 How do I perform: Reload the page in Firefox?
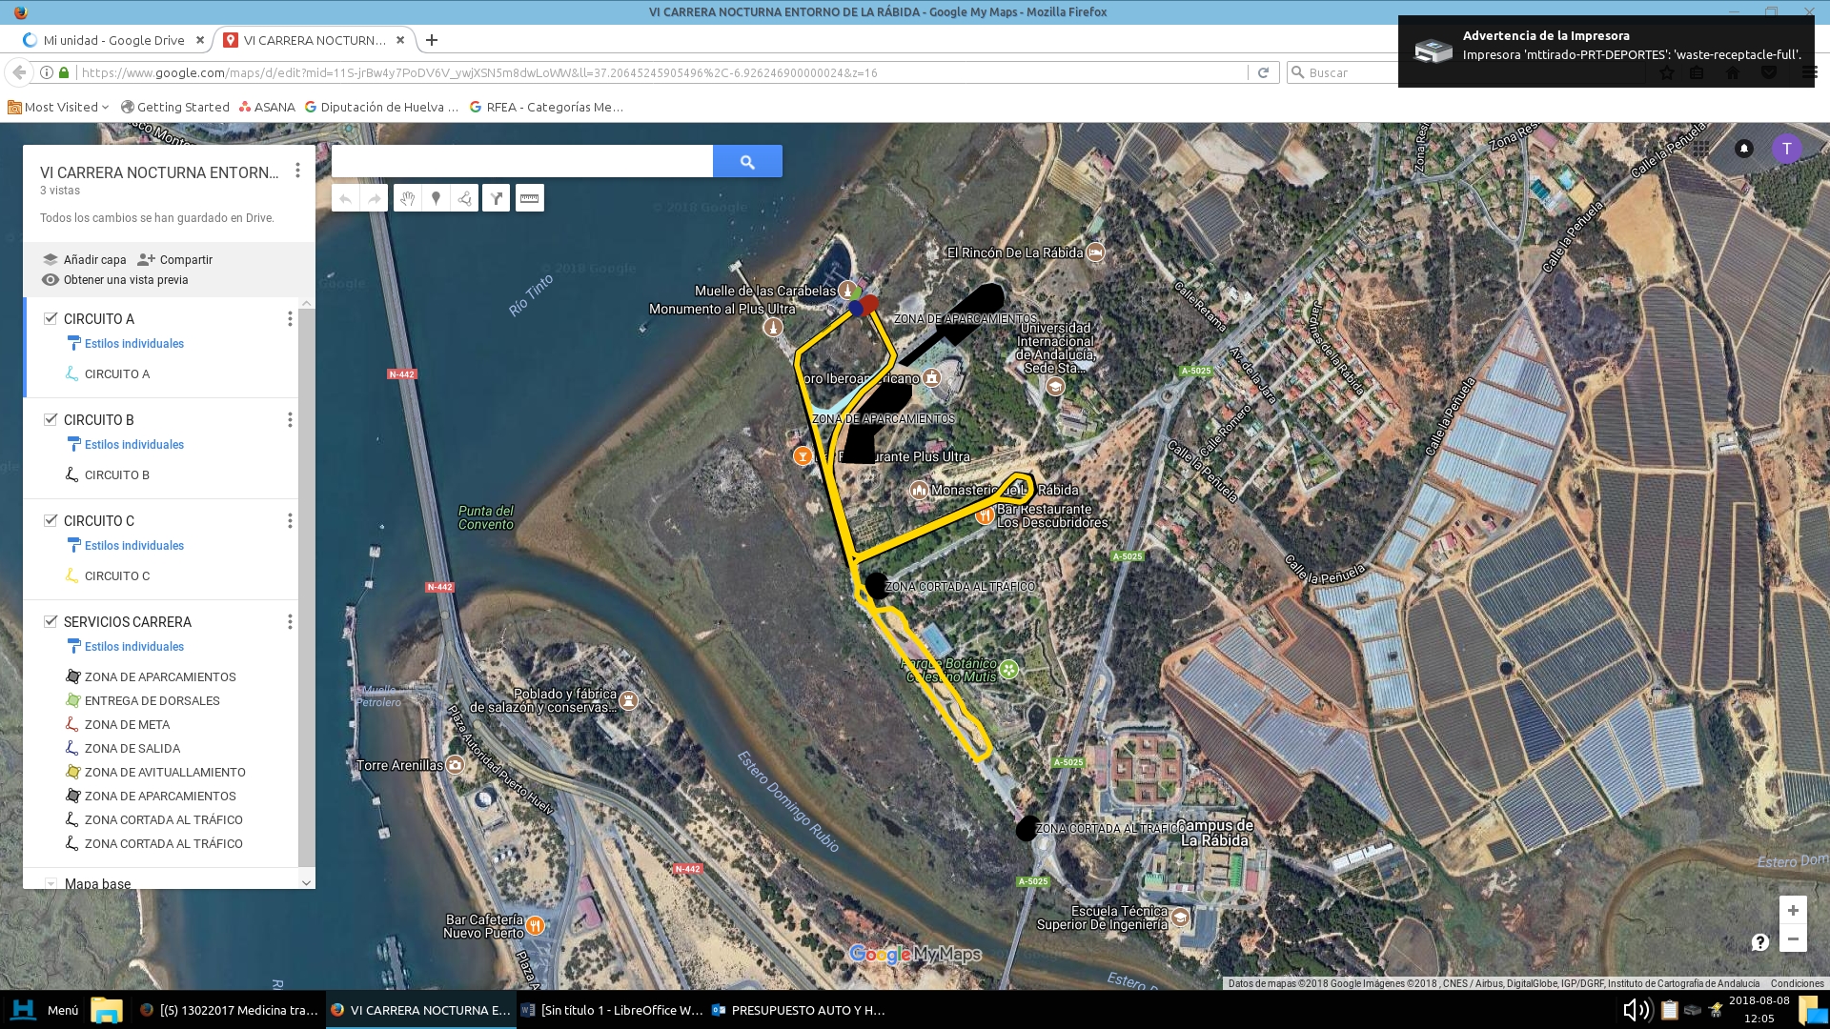[1263, 72]
